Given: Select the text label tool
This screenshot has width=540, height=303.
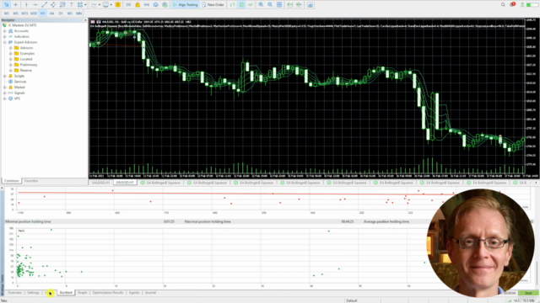Looking at the screenshot, I should click(71, 5).
